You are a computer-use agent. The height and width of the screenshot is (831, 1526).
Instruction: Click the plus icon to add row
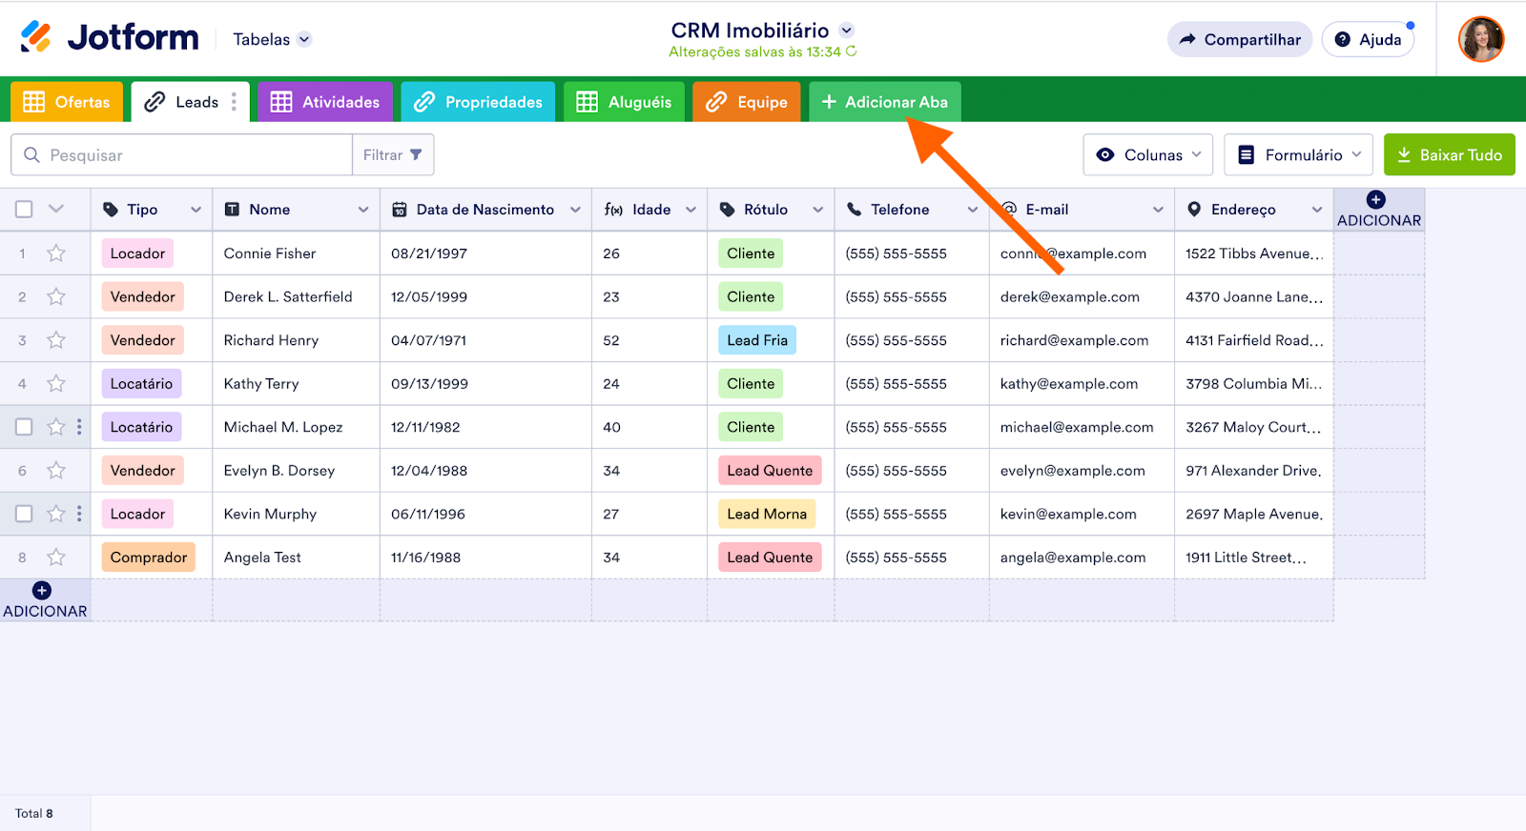(42, 591)
